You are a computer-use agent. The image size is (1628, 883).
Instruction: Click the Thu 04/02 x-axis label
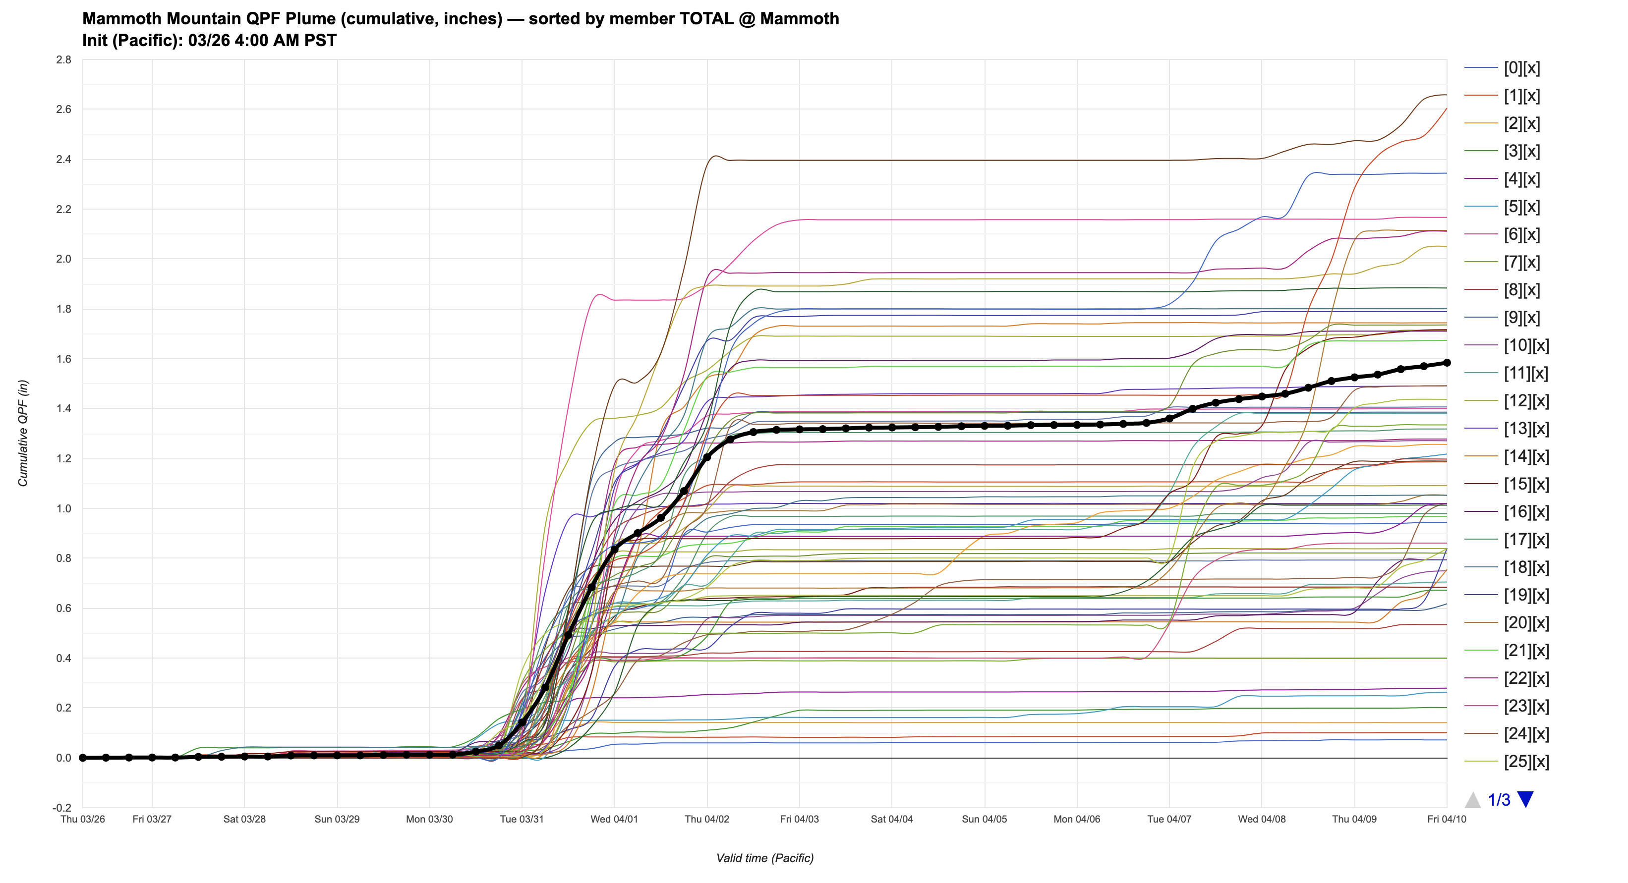click(706, 819)
